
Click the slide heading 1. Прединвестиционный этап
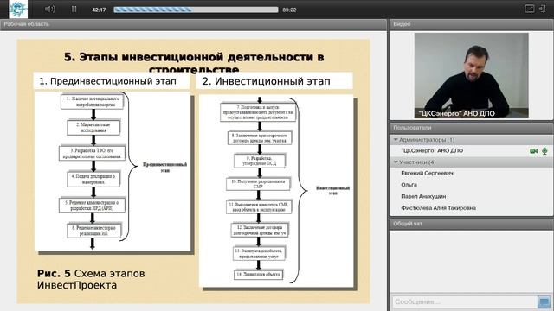[x=107, y=81]
